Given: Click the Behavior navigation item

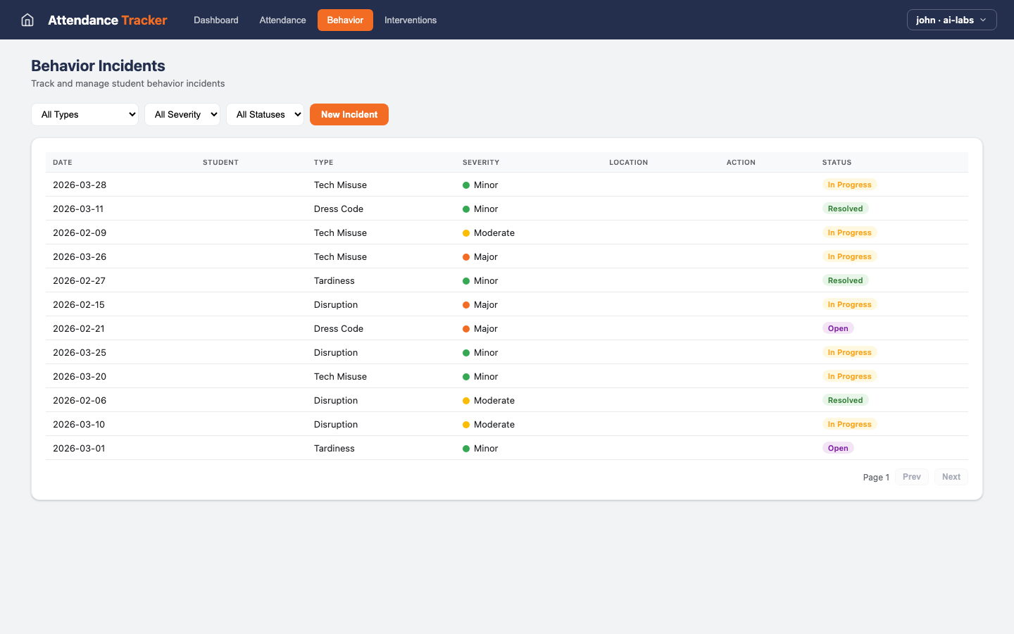Looking at the screenshot, I should tap(345, 20).
